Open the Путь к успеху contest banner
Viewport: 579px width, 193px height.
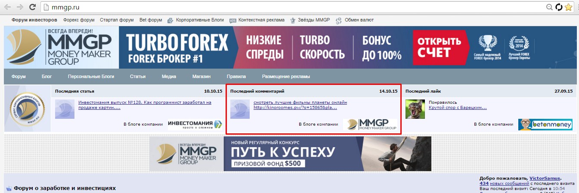[x=291, y=154]
